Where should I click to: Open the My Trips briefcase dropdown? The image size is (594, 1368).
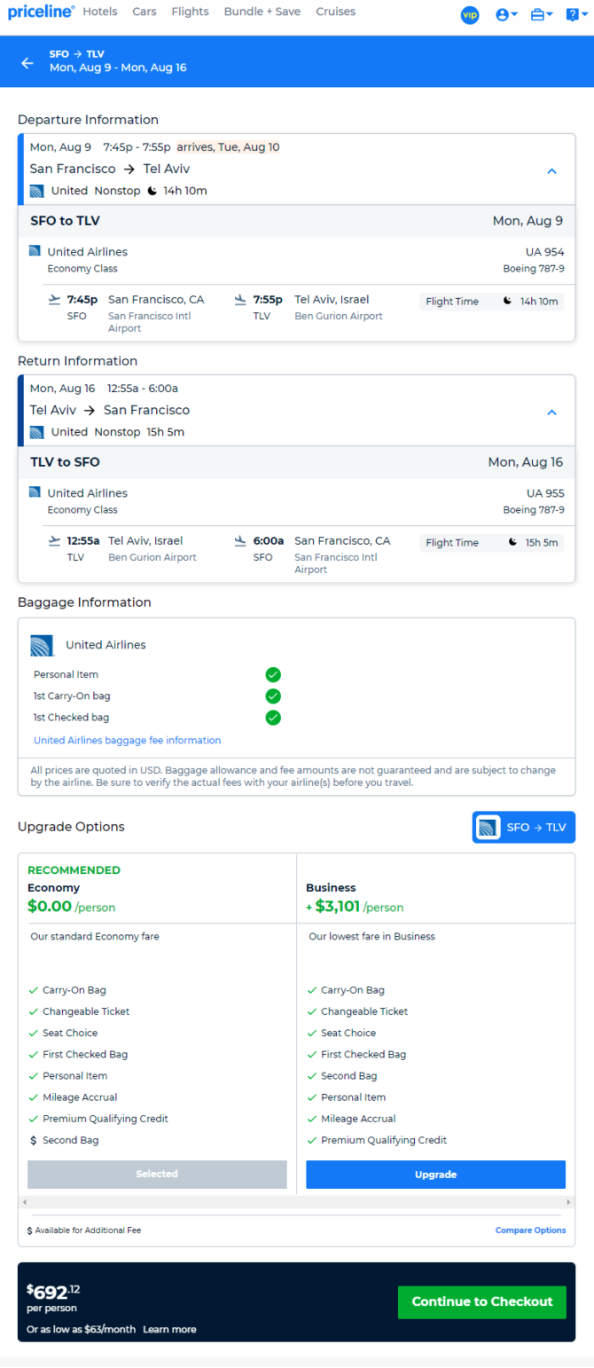click(x=541, y=15)
